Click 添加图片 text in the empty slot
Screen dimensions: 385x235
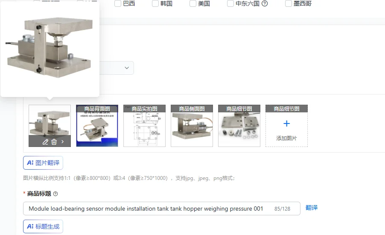(x=286, y=138)
